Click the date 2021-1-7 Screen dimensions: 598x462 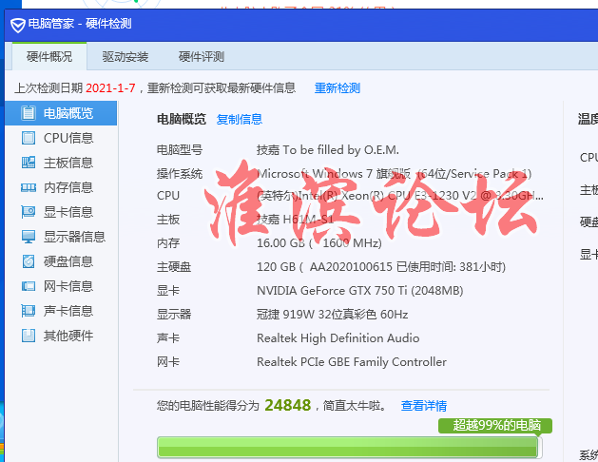(x=110, y=88)
